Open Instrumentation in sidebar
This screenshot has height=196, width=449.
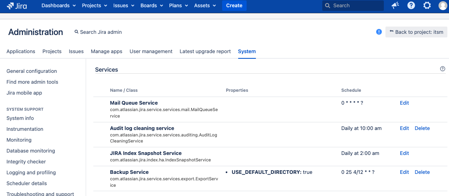pos(25,129)
